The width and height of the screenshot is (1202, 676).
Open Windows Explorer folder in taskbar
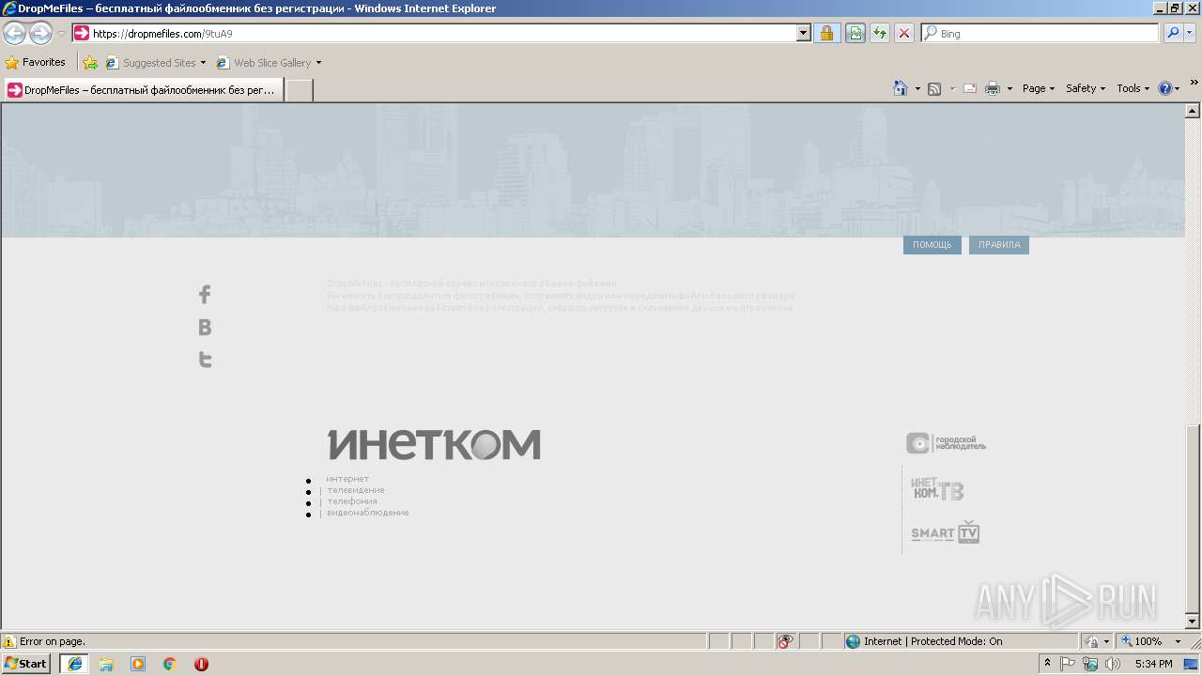coord(106,664)
